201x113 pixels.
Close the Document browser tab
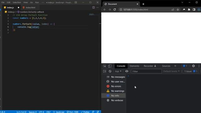tap(138, 4)
